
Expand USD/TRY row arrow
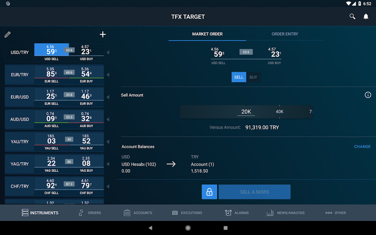[108, 52]
